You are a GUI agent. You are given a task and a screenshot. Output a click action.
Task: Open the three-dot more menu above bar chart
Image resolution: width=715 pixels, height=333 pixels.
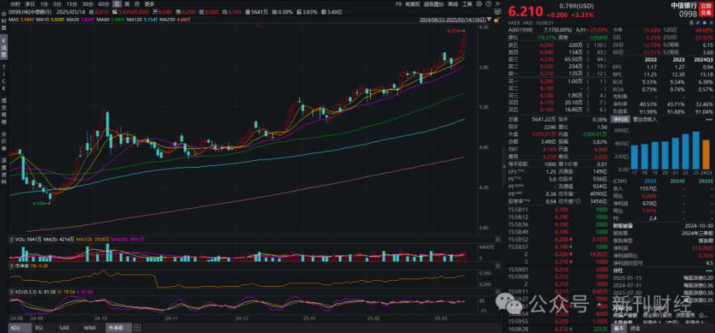(x=708, y=119)
